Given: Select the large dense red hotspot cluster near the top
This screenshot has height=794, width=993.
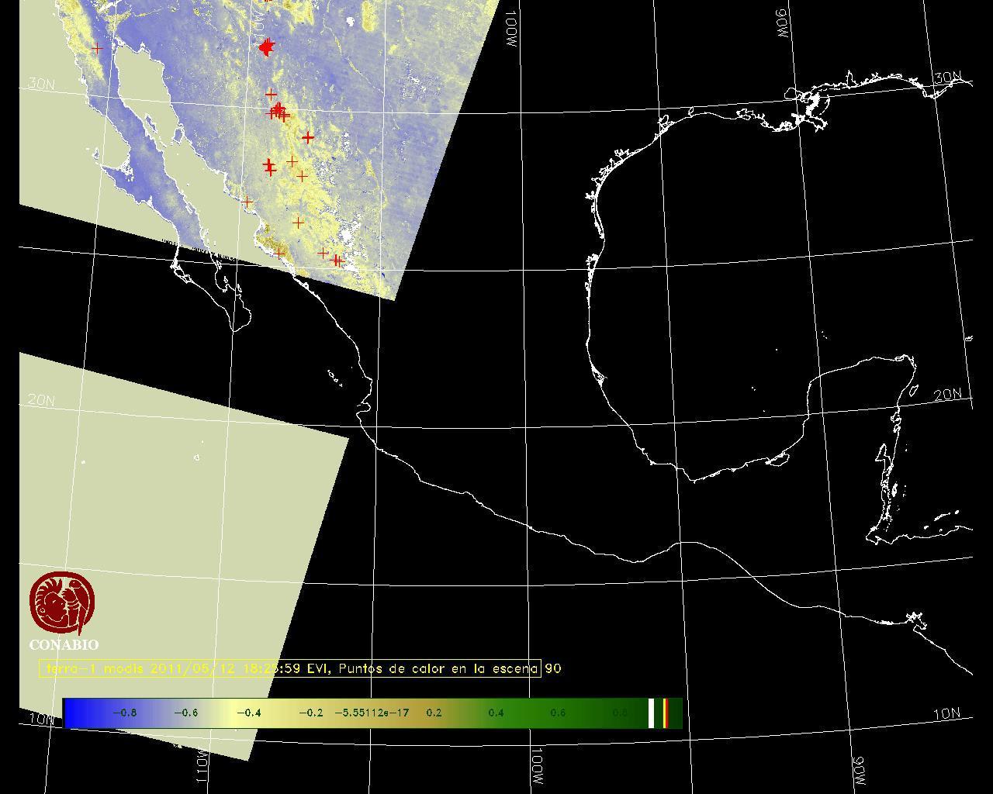Looking at the screenshot, I should (x=267, y=48).
